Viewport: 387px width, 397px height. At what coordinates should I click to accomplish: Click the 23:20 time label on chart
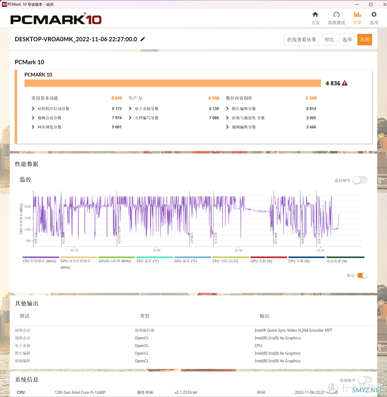320,250
